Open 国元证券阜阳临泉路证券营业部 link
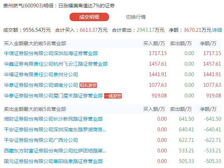This screenshot has height=168, width=224. [x=53, y=161]
